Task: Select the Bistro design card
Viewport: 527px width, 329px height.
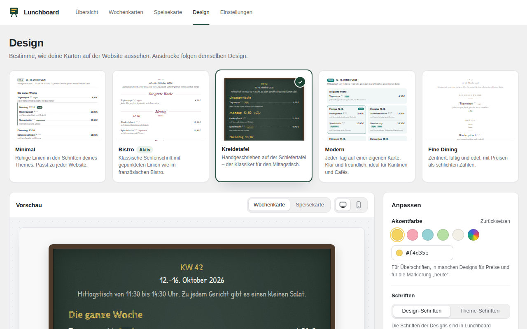Action: pyautogui.click(x=161, y=126)
